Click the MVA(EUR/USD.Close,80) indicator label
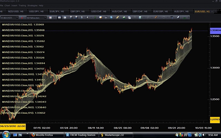221x138 pixels. coord(24,63)
